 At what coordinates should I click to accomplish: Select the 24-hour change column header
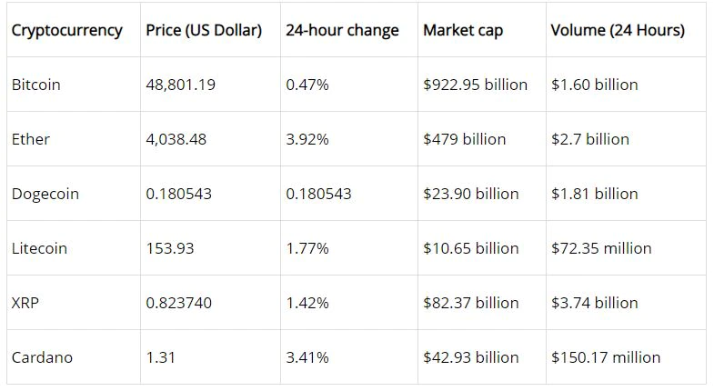tap(342, 30)
